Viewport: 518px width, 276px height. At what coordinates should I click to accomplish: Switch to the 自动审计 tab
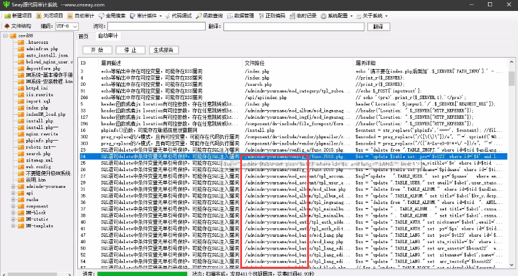click(x=108, y=36)
